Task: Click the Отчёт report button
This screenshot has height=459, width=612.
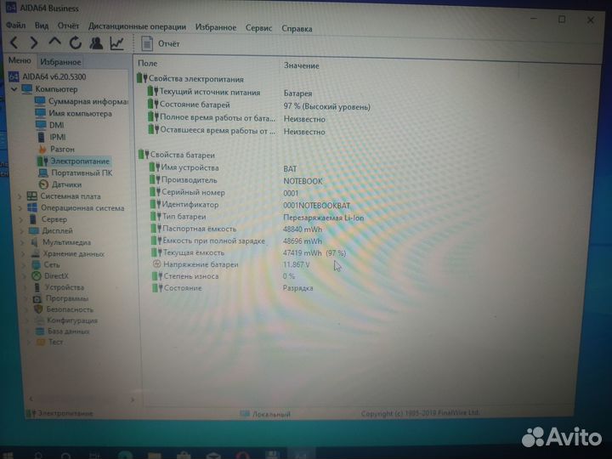Action: pos(161,43)
